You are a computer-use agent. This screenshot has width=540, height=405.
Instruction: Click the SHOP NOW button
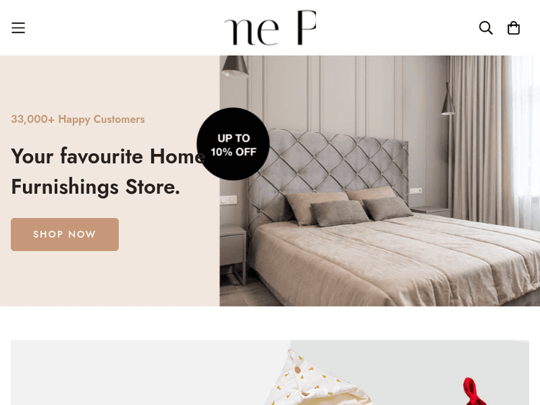pyautogui.click(x=65, y=235)
